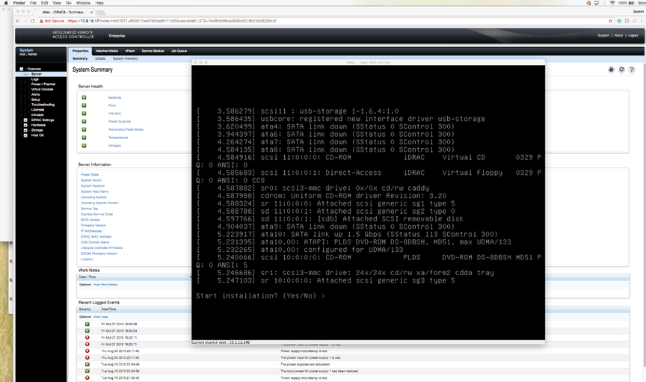
Task: Click the Power Supplies health link
Action: click(120, 121)
